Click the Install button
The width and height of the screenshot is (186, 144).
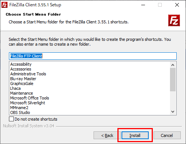[135, 135]
